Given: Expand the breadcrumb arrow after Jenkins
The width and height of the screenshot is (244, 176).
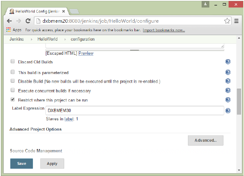Looking at the screenshot, I should pos(31,39).
